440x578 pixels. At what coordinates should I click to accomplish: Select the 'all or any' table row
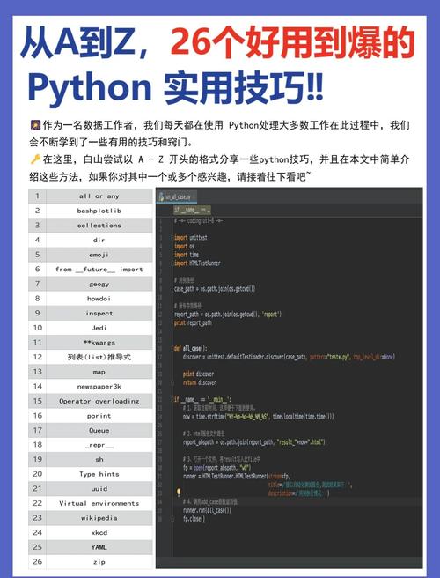pyautogui.click(x=91, y=196)
